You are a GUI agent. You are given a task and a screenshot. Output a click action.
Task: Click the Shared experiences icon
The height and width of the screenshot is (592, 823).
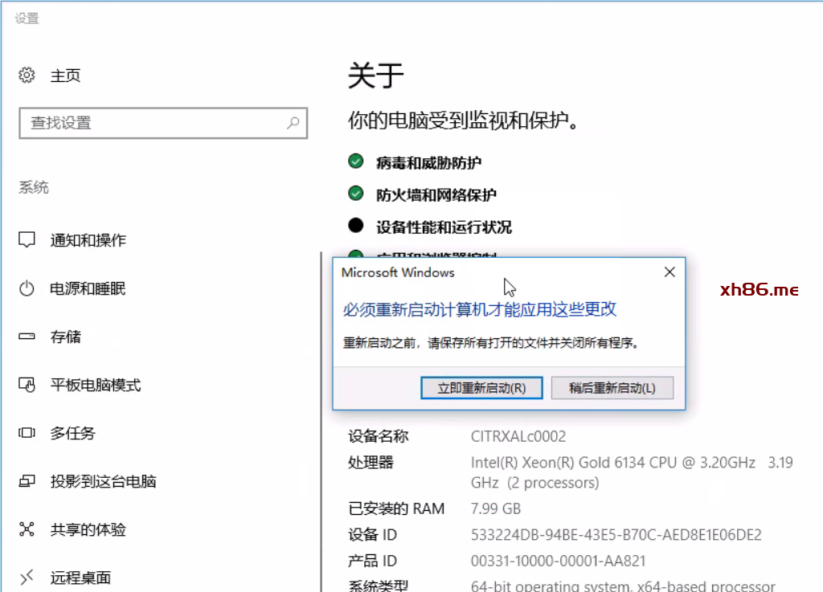point(27,529)
